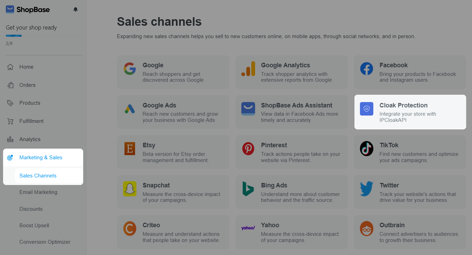The width and height of the screenshot is (472, 255).
Task: Click the shop setup progress bar
Action: (14, 36)
